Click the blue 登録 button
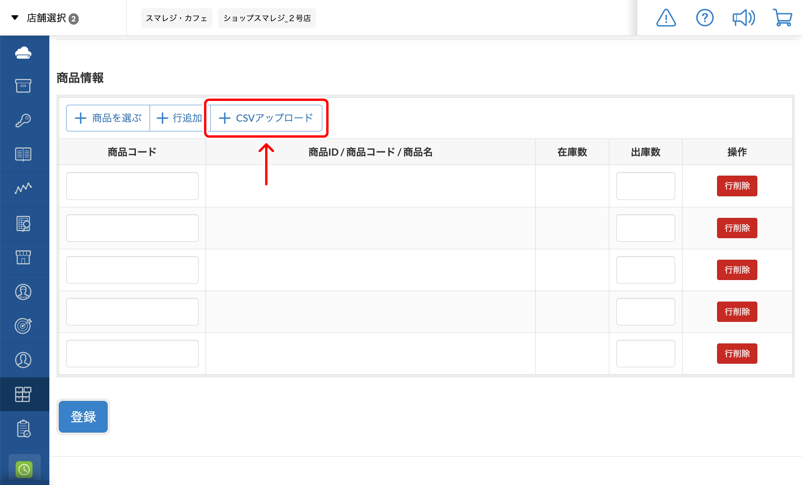Screen dimensions: 802x485 (x=83, y=417)
